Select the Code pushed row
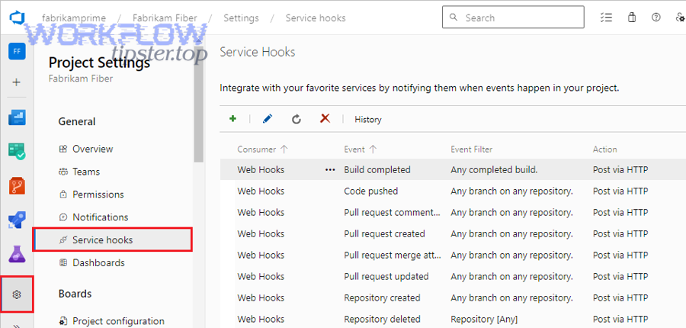Screen dimensions: 686x328 [x=453, y=191]
